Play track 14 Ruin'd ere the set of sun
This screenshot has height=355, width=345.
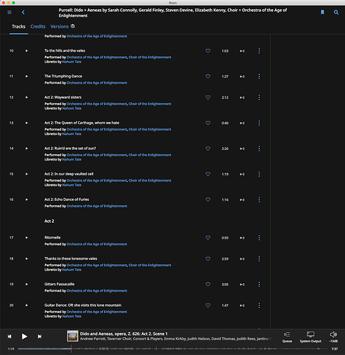click(x=26, y=148)
